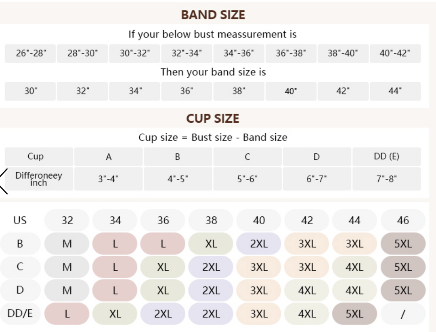This screenshot has width=436, height=332.
Task: Click the cup size formula text
Action: pyautogui.click(x=213, y=138)
